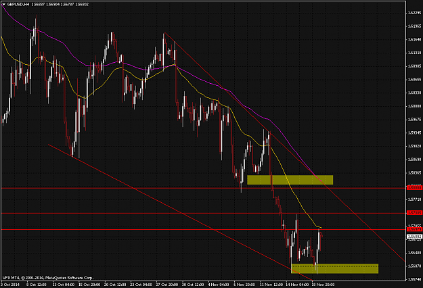Click the 1.59345 price axis label

pos(415,133)
